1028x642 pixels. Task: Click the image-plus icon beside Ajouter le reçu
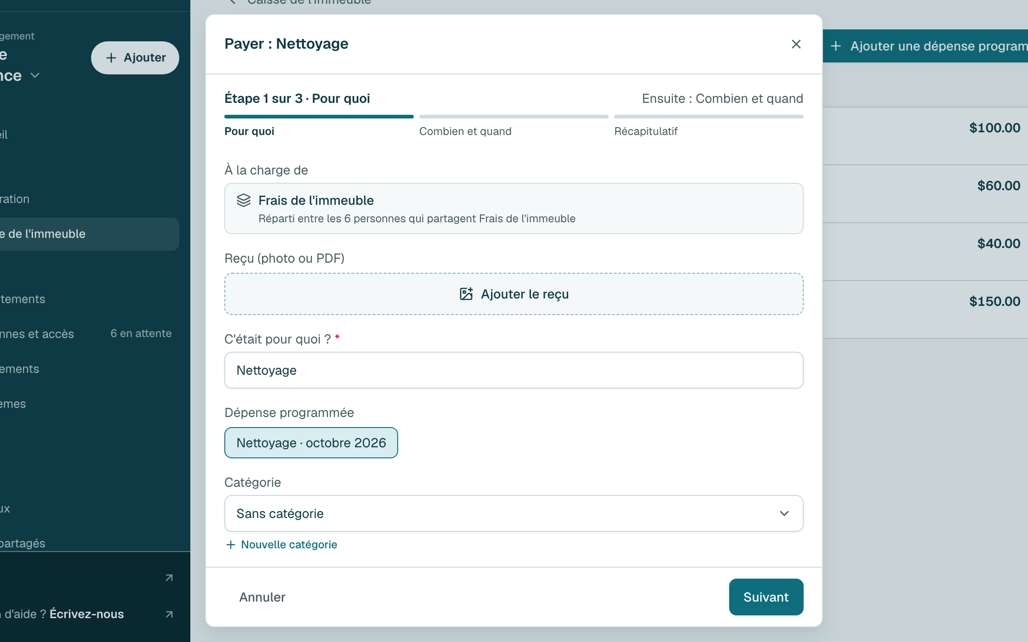click(466, 294)
